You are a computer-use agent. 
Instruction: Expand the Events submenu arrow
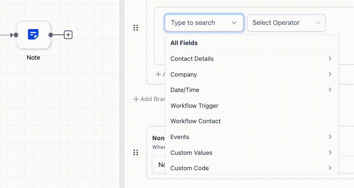(330, 137)
